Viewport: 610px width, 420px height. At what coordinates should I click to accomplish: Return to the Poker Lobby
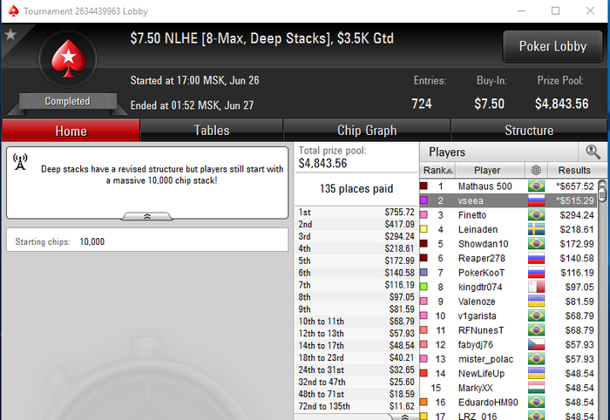[x=552, y=46]
